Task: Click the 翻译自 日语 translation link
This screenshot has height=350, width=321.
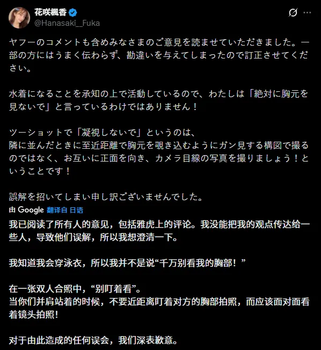Action: (65, 210)
